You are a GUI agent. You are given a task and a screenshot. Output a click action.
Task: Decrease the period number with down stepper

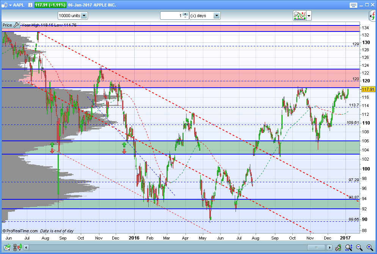click(x=185, y=17)
